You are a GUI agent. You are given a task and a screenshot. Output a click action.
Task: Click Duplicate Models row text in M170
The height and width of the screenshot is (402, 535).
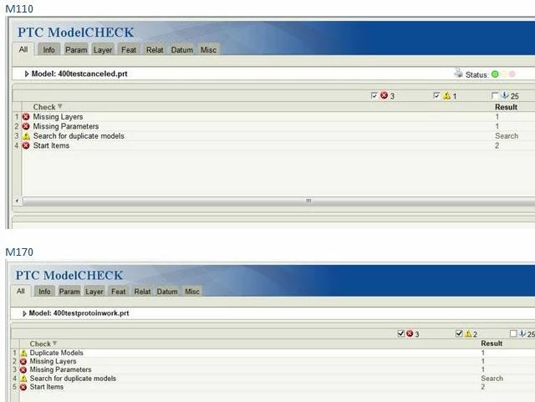(x=56, y=353)
